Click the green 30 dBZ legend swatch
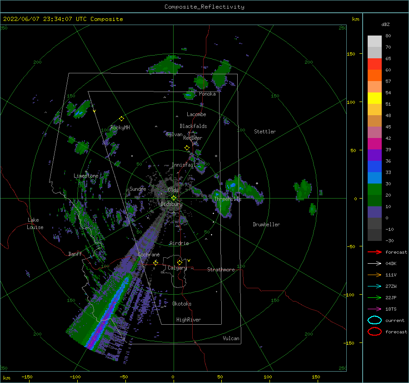Screen dimensions: 409x383 click(374, 189)
